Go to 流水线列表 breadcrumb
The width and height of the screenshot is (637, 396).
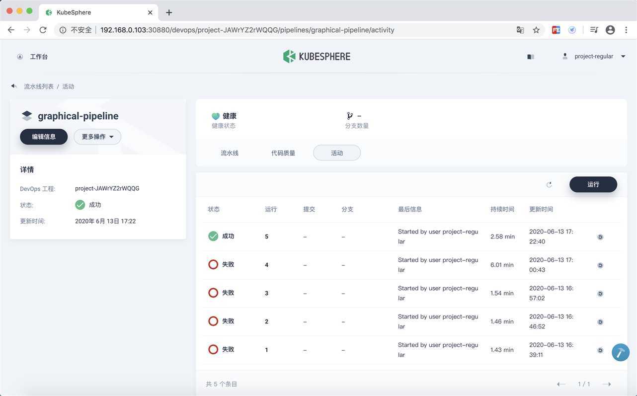[39, 86]
